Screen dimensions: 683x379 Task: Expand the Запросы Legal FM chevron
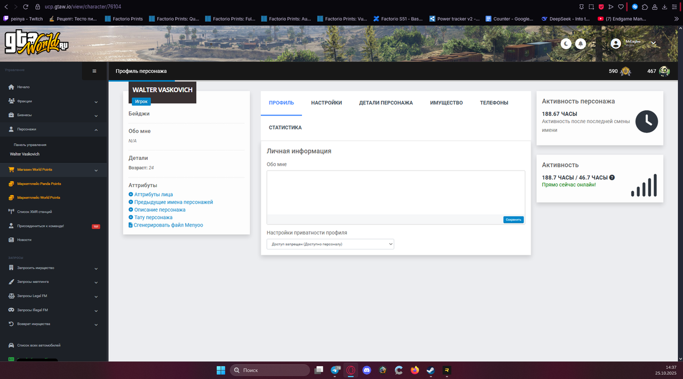96,297
